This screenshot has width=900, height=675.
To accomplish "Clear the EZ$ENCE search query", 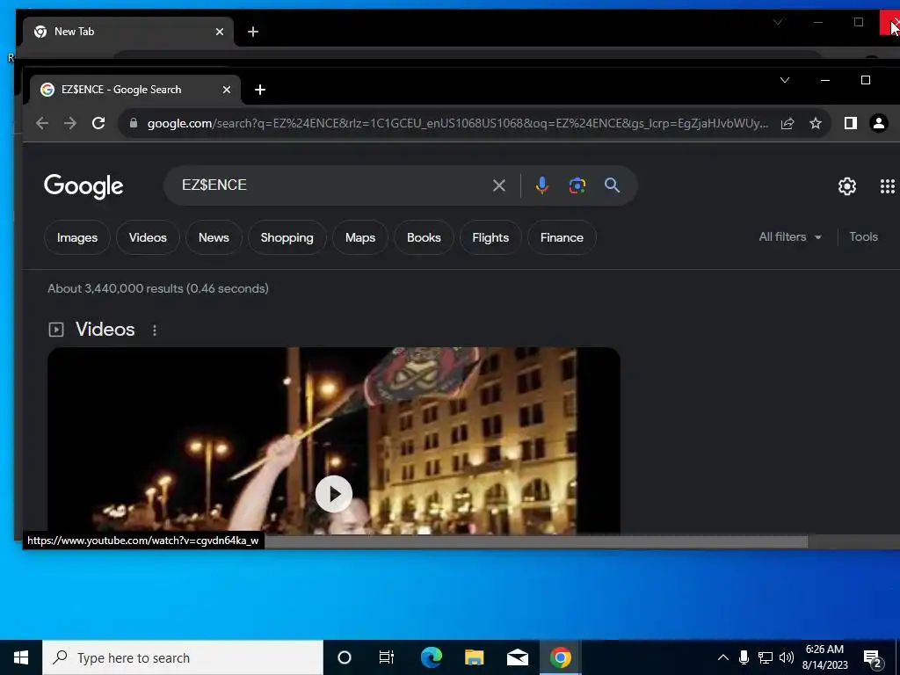I will pyautogui.click(x=499, y=185).
